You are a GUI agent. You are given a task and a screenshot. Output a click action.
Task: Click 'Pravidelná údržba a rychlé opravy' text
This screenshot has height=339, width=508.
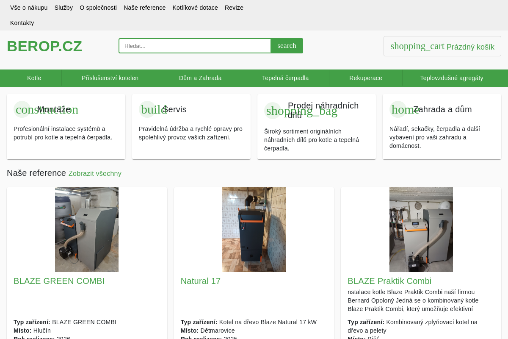coord(191,133)
